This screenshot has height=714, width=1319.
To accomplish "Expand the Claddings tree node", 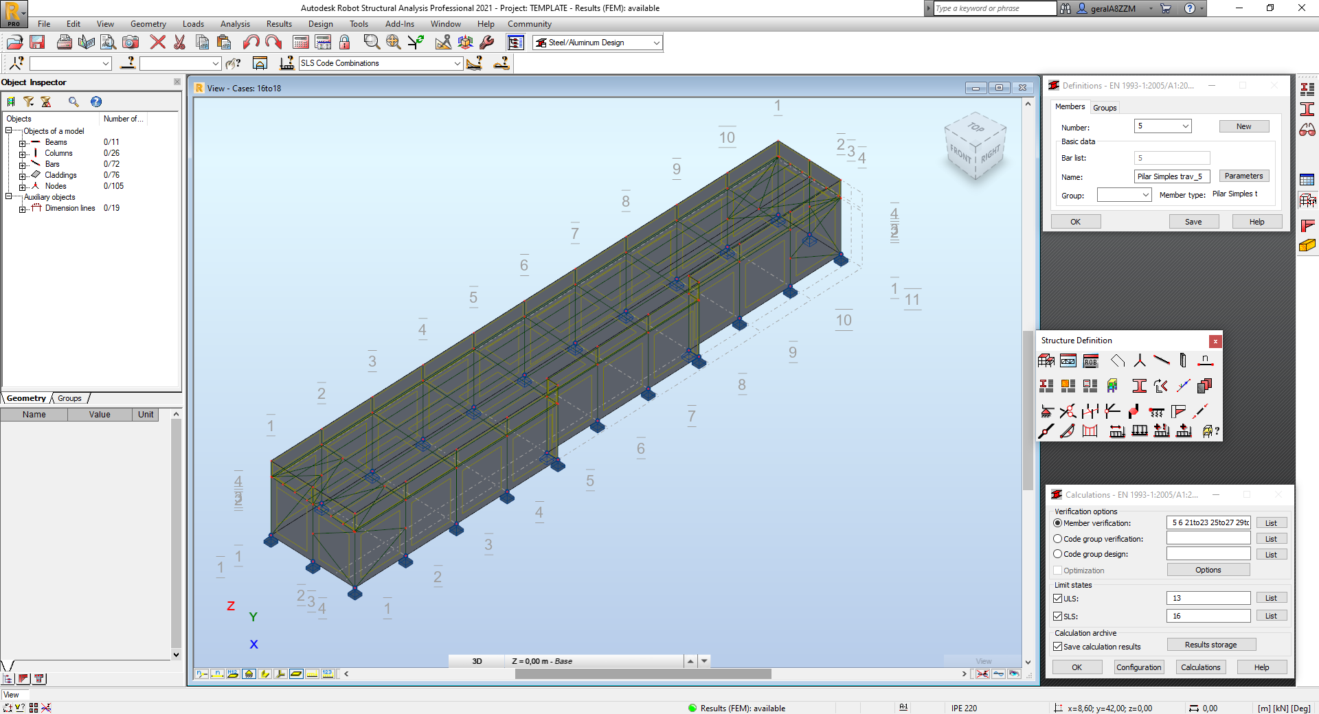I will click(22, 176).
